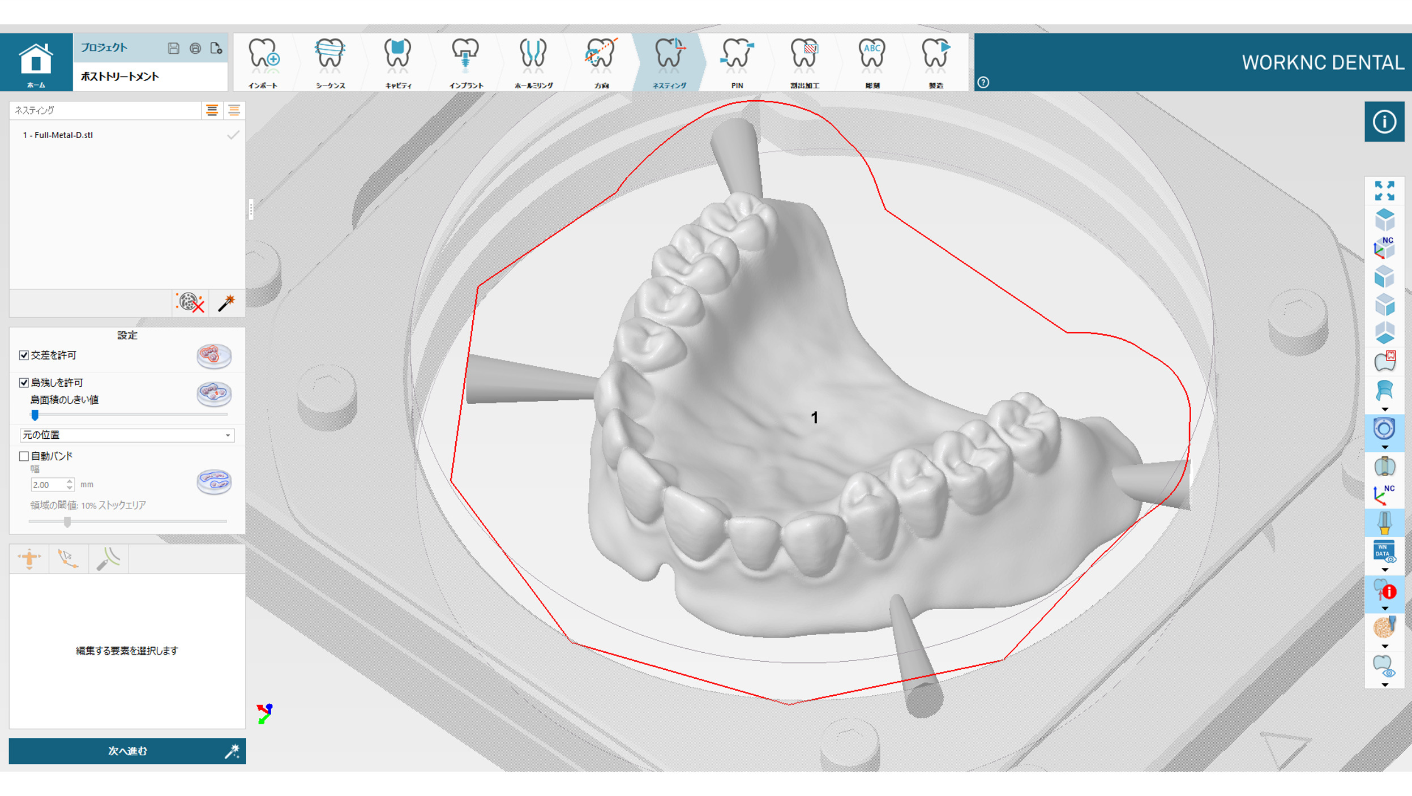Click the blue holder fixture icon

coord(1385,391)
